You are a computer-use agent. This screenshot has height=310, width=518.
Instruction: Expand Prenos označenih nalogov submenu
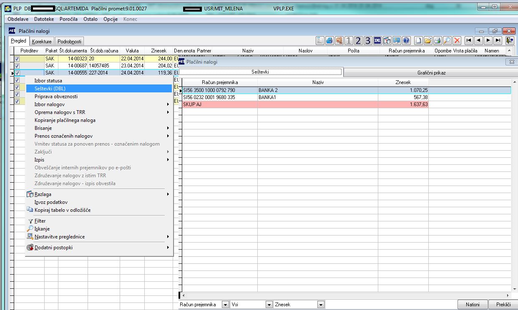99,136
